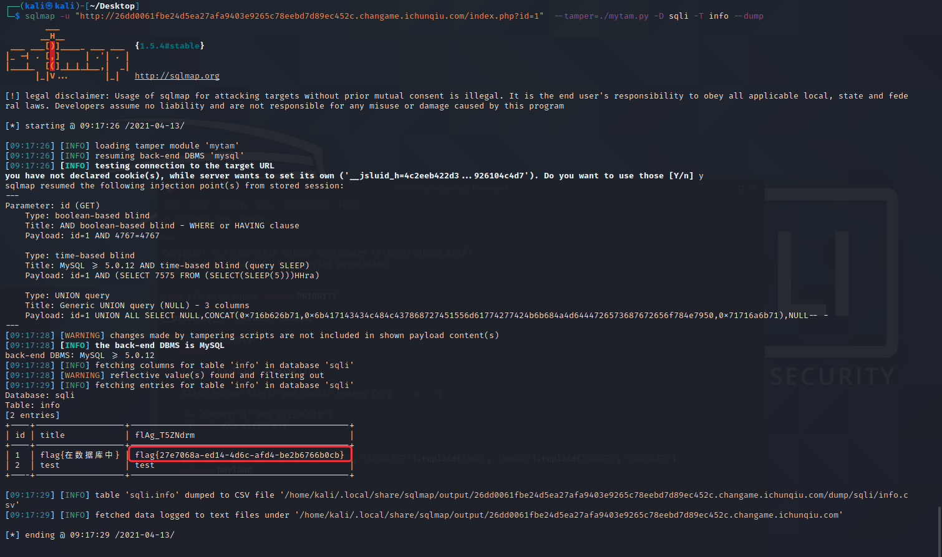Click the UNION ALL SELECT payload line

427,316
